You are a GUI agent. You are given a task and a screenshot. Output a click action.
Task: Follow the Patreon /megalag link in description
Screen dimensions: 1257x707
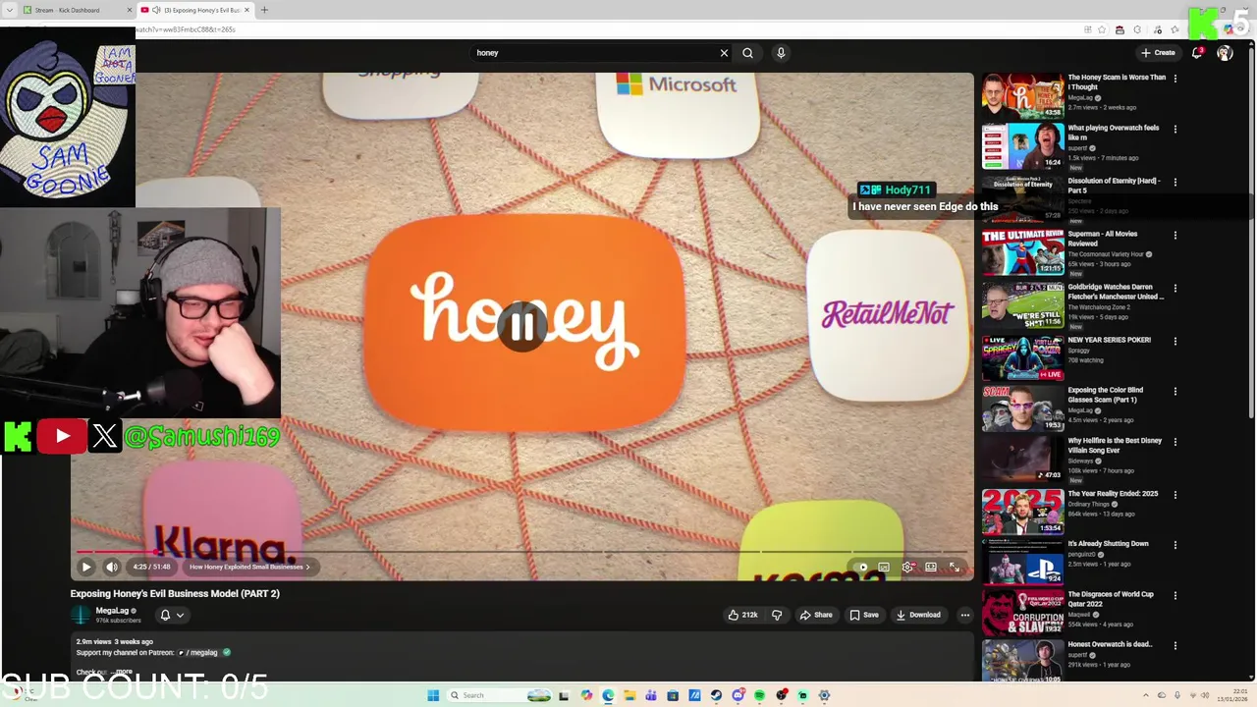pos(197,652)
